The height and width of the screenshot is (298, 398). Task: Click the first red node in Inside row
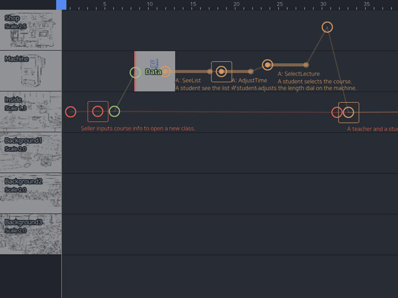[71, 112]
